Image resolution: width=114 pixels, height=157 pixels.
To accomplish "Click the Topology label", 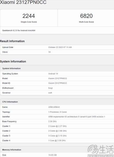I will coord(6,112).
